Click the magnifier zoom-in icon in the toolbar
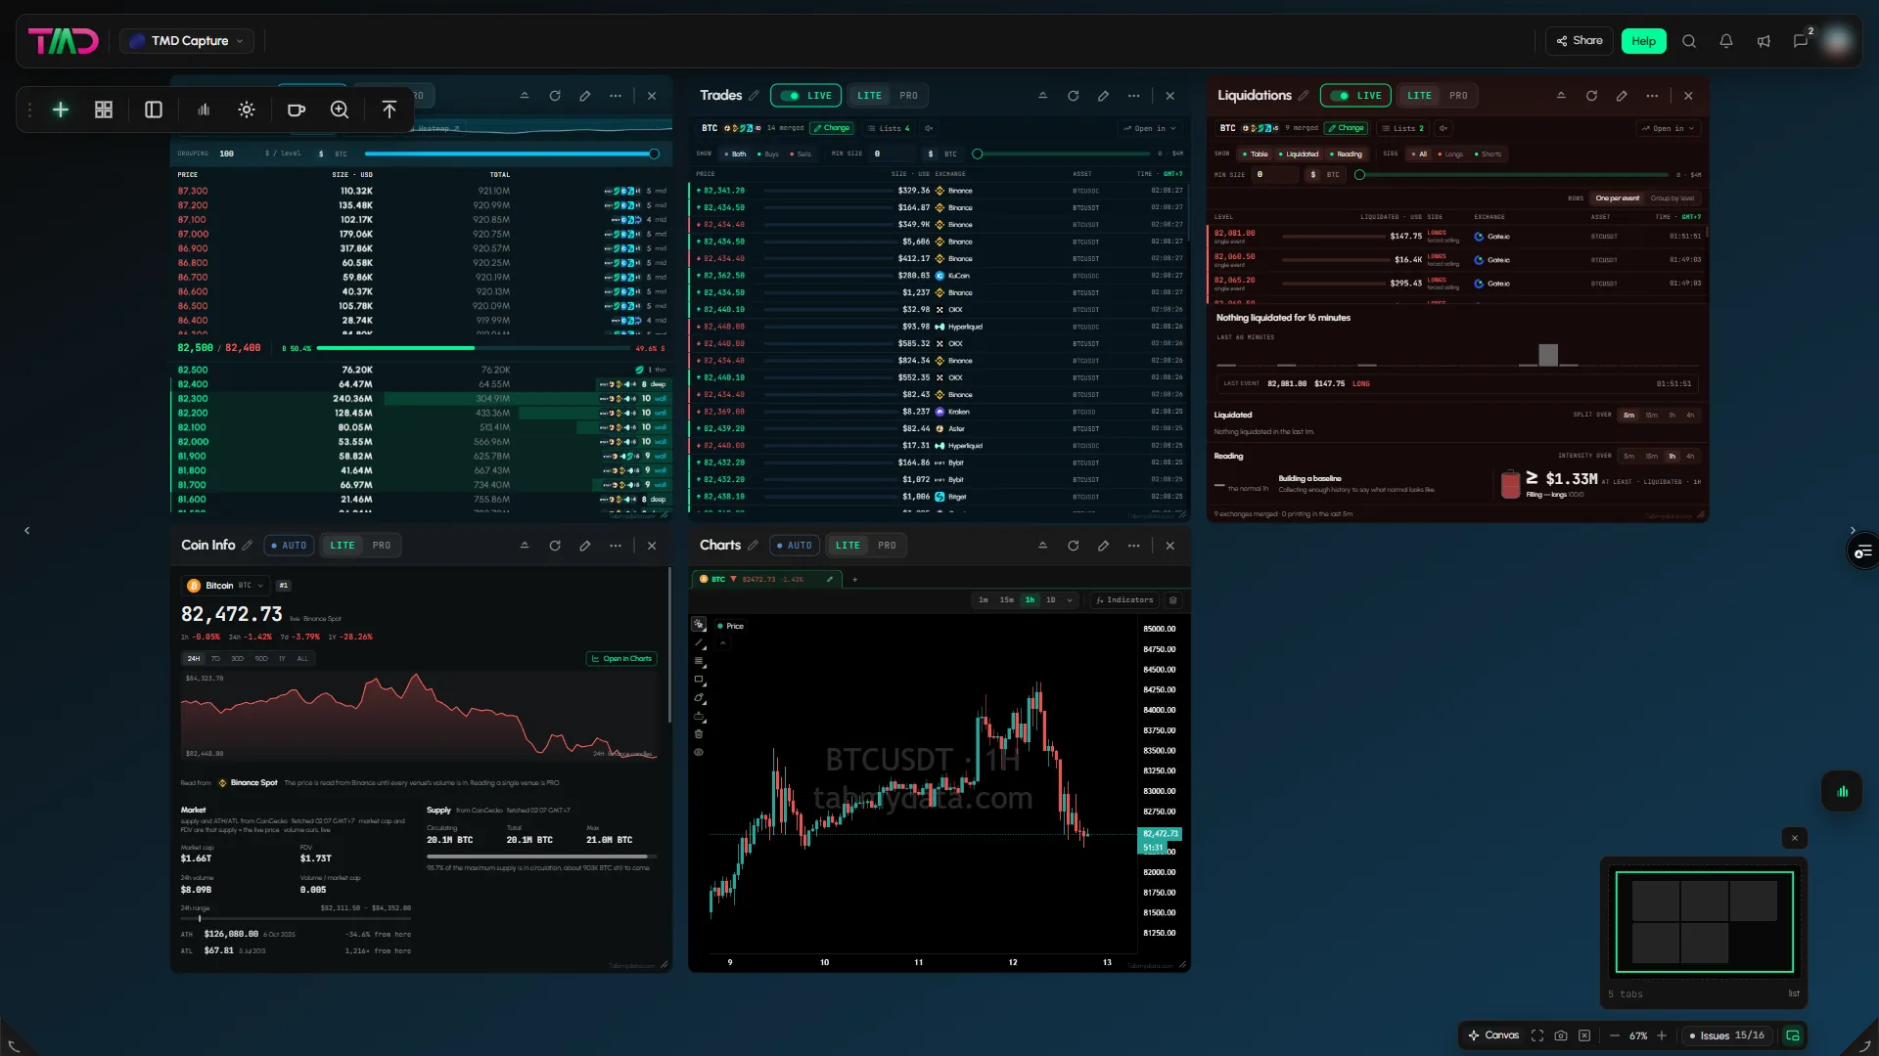1879x1056 pixels. point(340,110)
